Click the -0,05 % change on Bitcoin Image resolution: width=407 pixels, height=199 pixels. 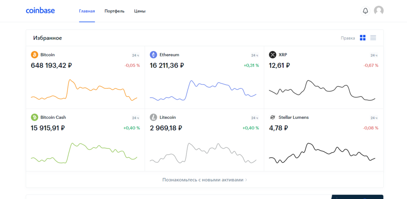[132, 66]
